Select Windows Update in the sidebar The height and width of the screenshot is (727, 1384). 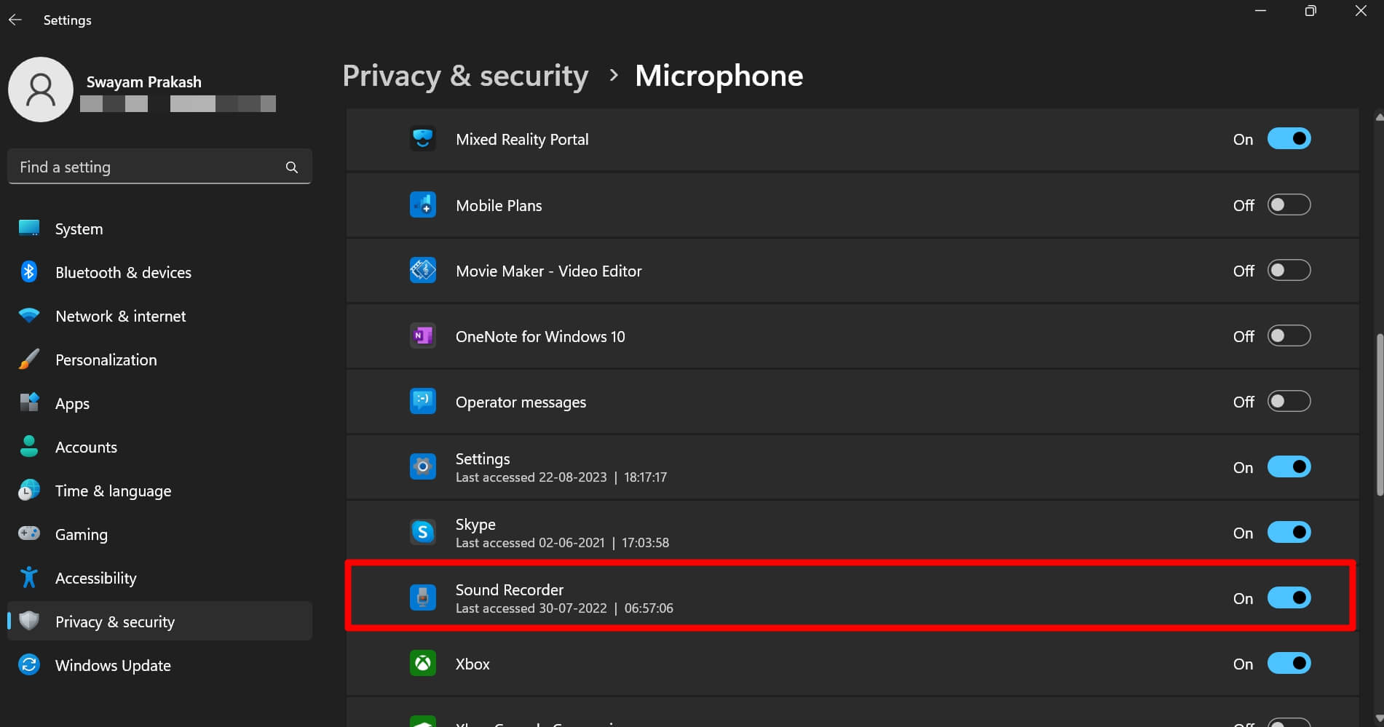click(x=113, y=664)
